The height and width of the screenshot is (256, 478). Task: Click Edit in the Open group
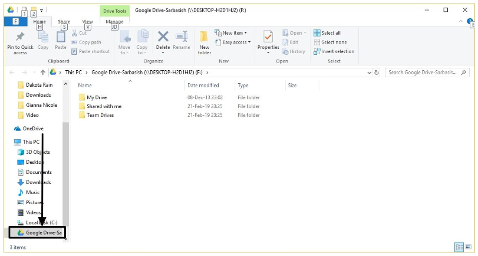coord(291,42)
